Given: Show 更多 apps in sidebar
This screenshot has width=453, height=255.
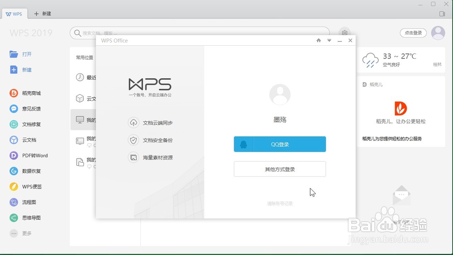Looking at the screenshot, I should click(20, 233).
